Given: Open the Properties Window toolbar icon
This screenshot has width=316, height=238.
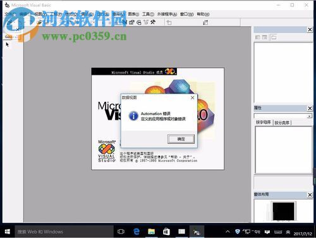Looking at the screenshot, I should click(131, 22).
